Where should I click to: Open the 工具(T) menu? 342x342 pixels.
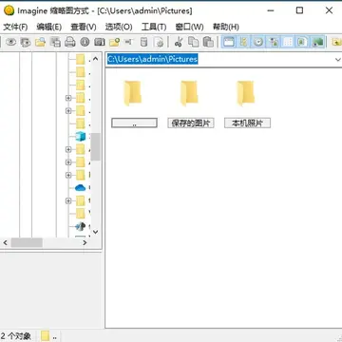154,27
